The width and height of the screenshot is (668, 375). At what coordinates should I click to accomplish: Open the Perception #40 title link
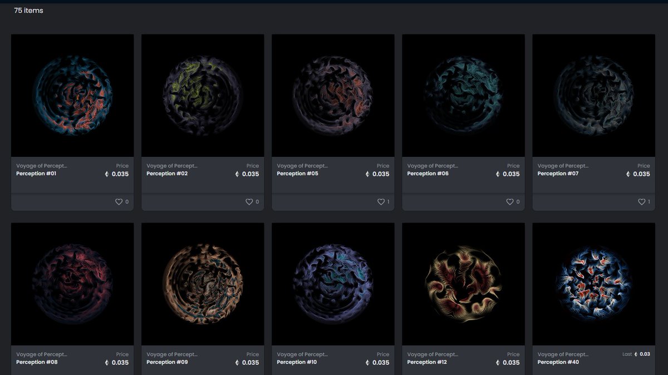[x=558, y=362]
